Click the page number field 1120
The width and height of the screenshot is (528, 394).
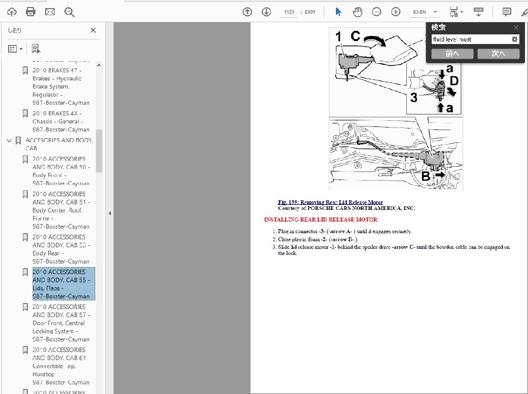pyautogui.click(x=289, y=12)
